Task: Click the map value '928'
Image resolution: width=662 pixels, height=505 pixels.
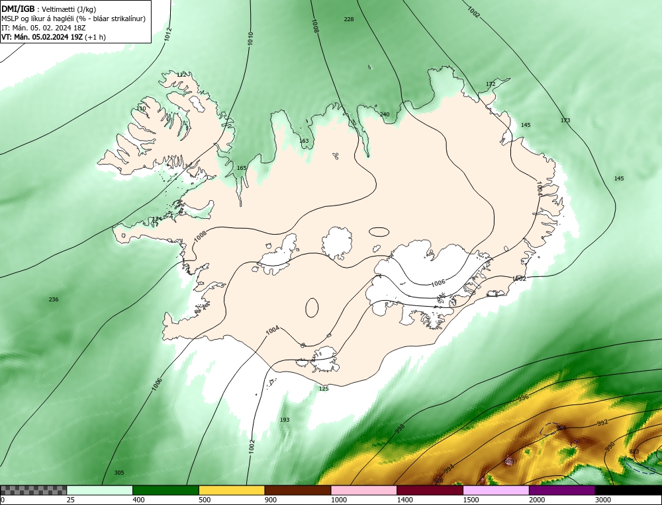Action: click(x=438, y=481)
